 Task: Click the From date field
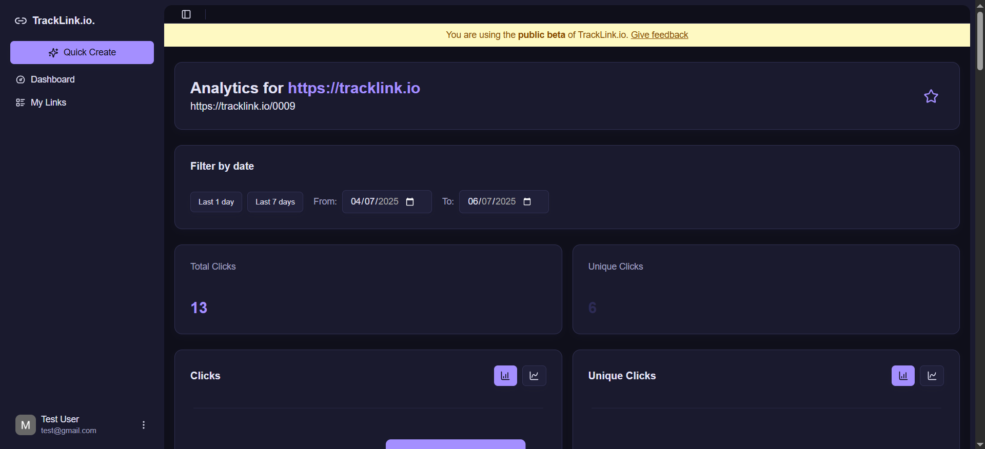tap(387, 201)
